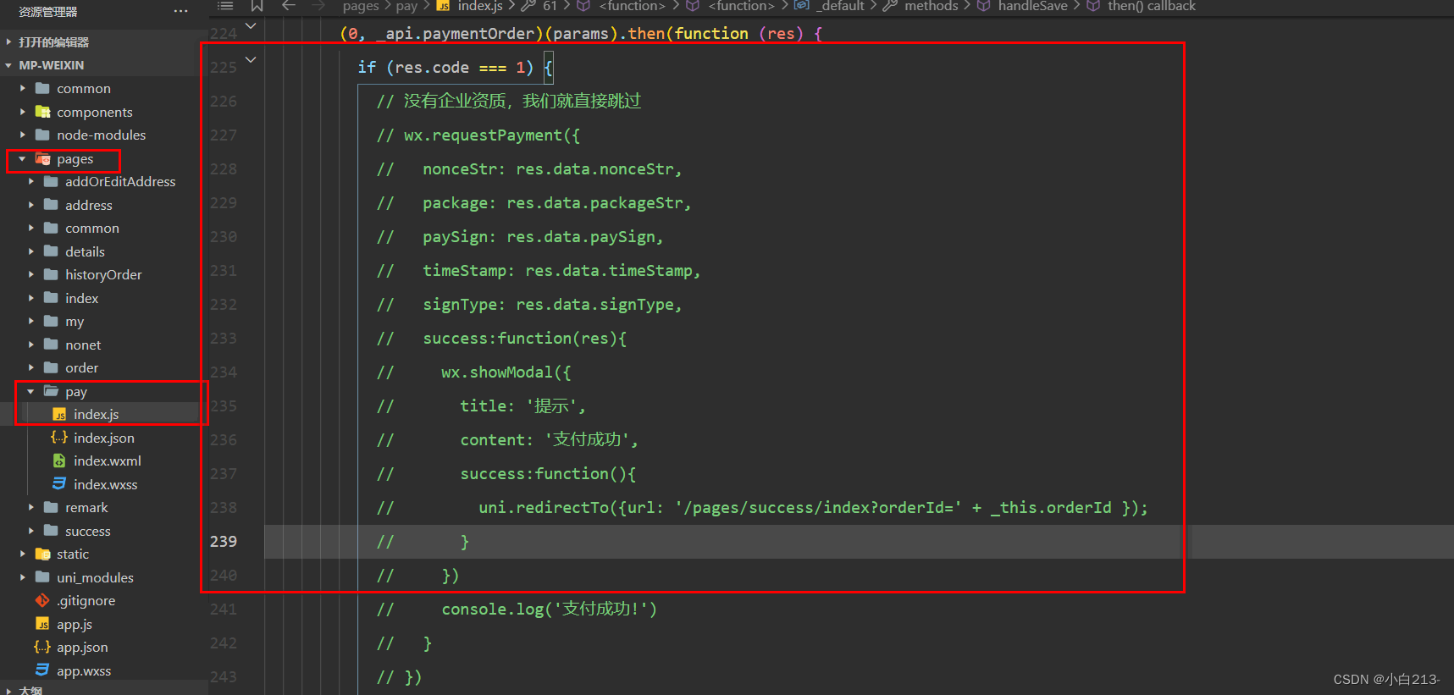1454x695 pixels.
Task: Go back with the left arrow icon
Action: click(x=289, y=6)
